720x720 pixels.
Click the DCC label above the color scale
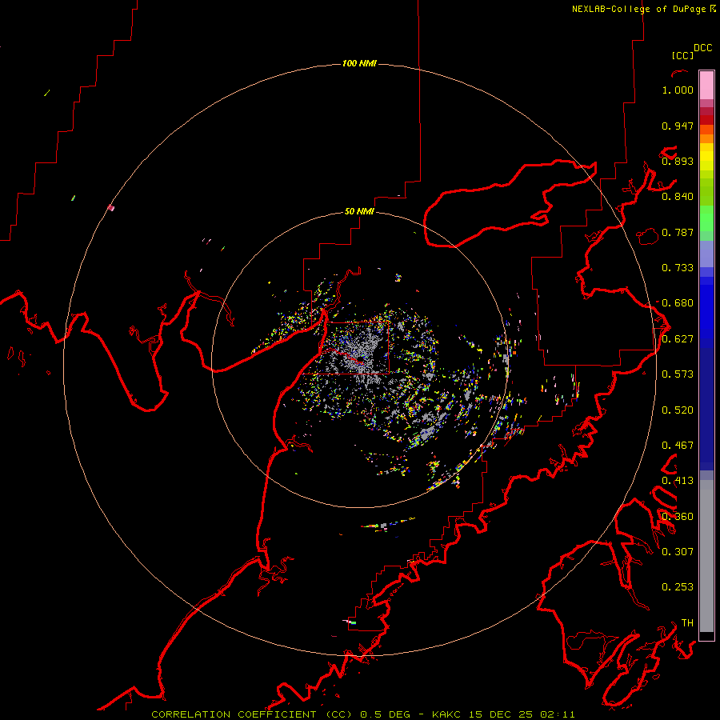click(x=702, y=48)
